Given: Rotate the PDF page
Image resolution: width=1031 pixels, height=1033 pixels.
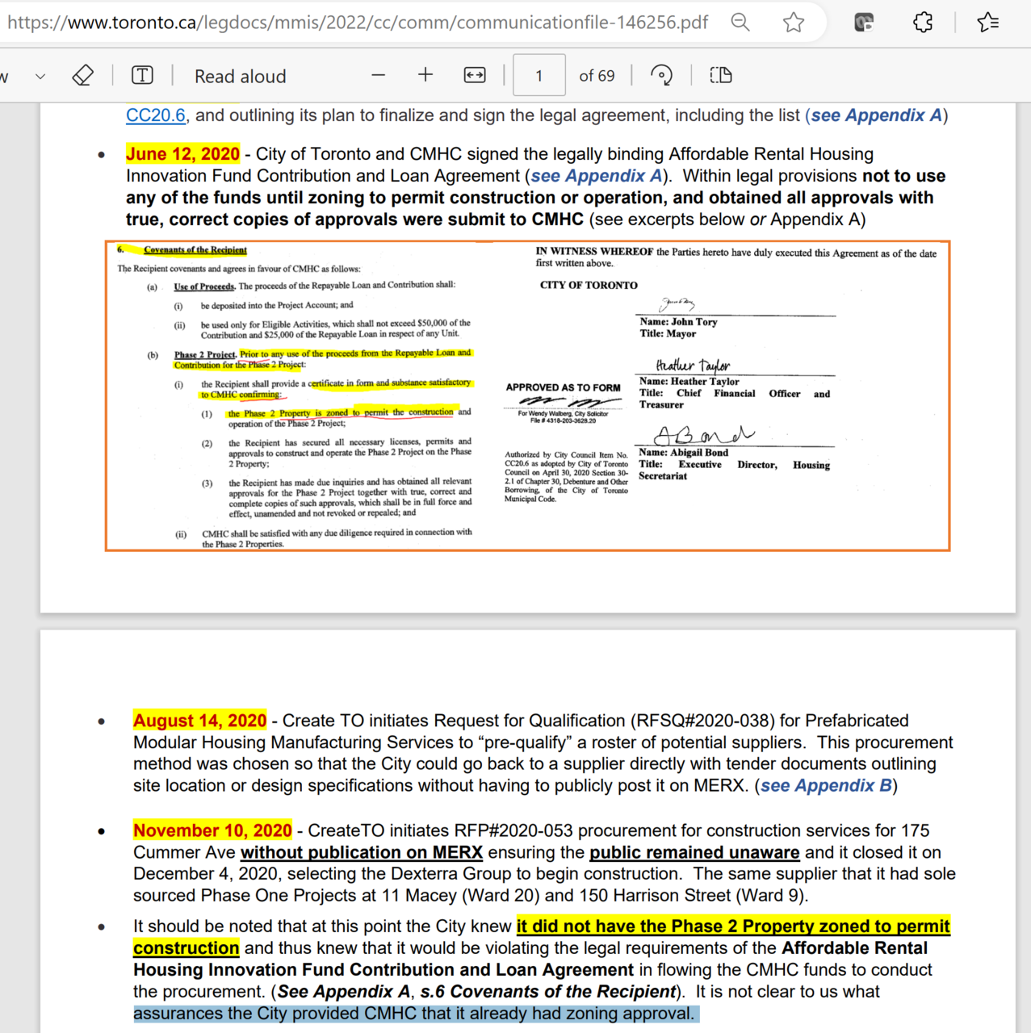Looking at the screenshot, I should [661, 76].
